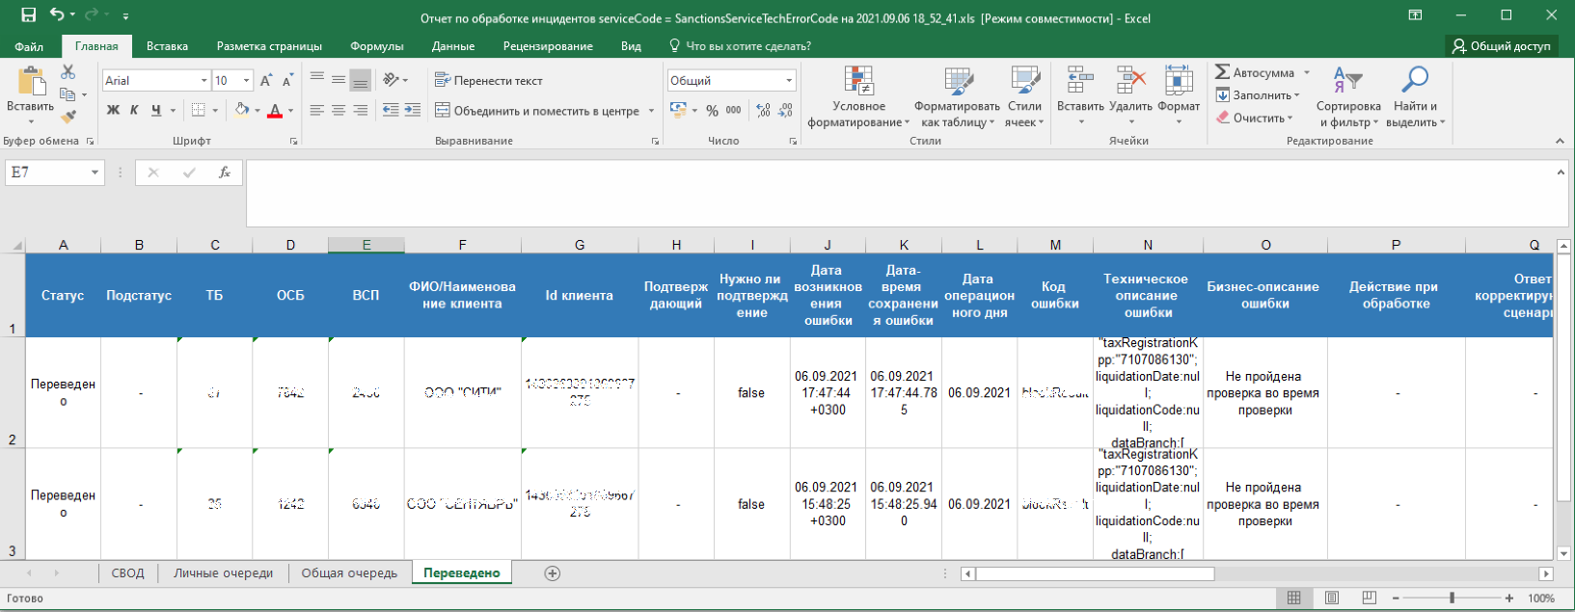Open Conditional Formatting (Условное форматирование)
Screen dimensions: 1575x612
tap(858, 97)
